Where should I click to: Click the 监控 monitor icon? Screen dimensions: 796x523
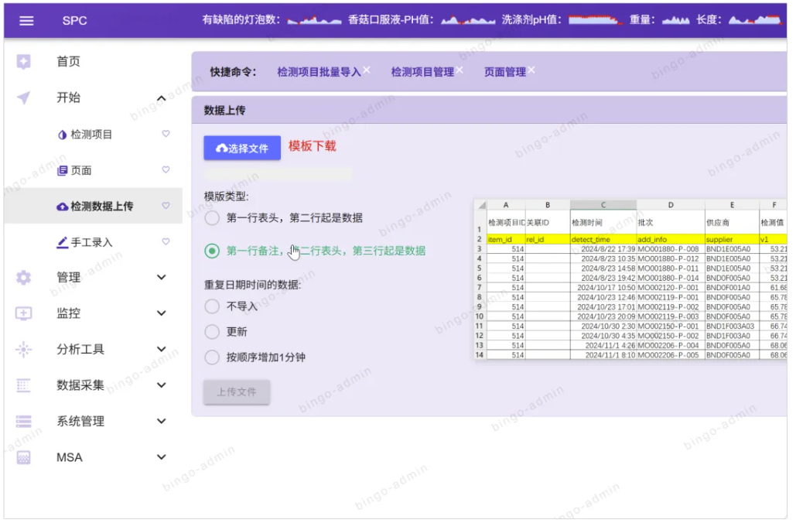(24, 313)
